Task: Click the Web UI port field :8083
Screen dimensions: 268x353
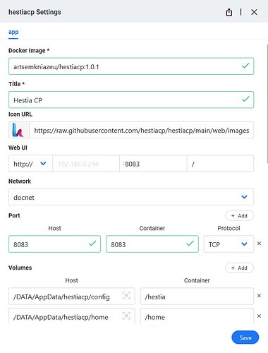Action: 153,164
